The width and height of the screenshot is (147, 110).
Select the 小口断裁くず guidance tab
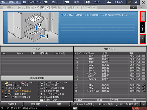[42, 7]
